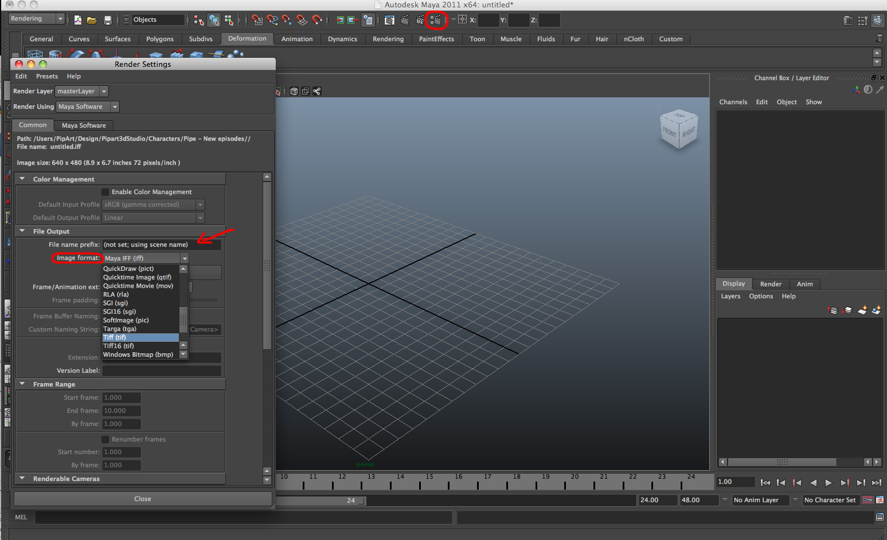Click the File name prefix field
This screenshot has width=887, height=540.
[162, 245]
